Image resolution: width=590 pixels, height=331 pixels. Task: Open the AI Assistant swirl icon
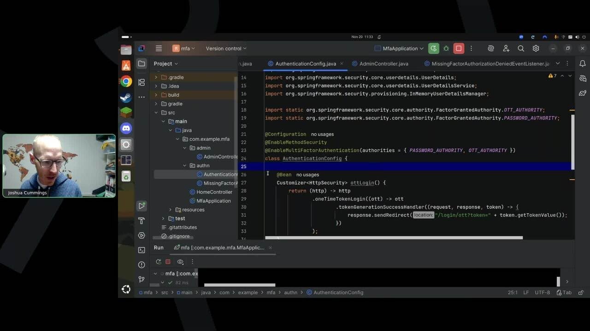[x=491, y=48]
